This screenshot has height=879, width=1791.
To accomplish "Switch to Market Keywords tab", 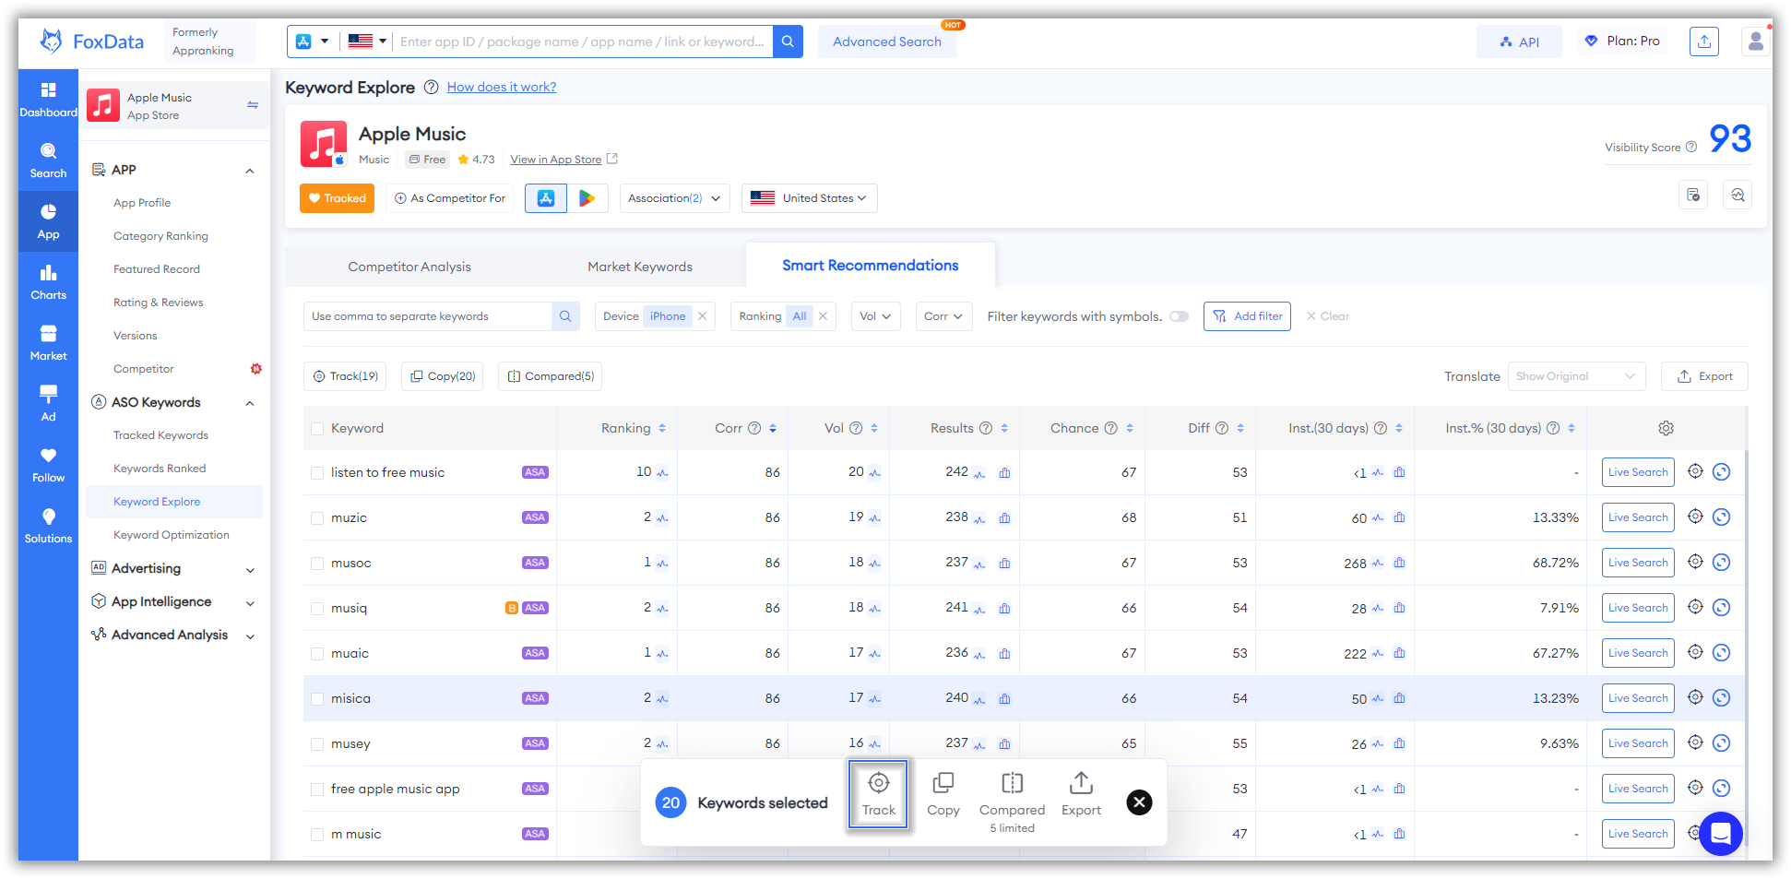I will [640, 267].
